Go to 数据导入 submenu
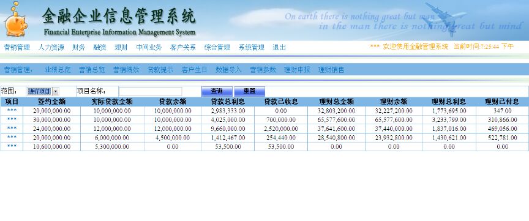Viewport: 529px width, 221px height. pyautogui.click(x=228, y=70)
